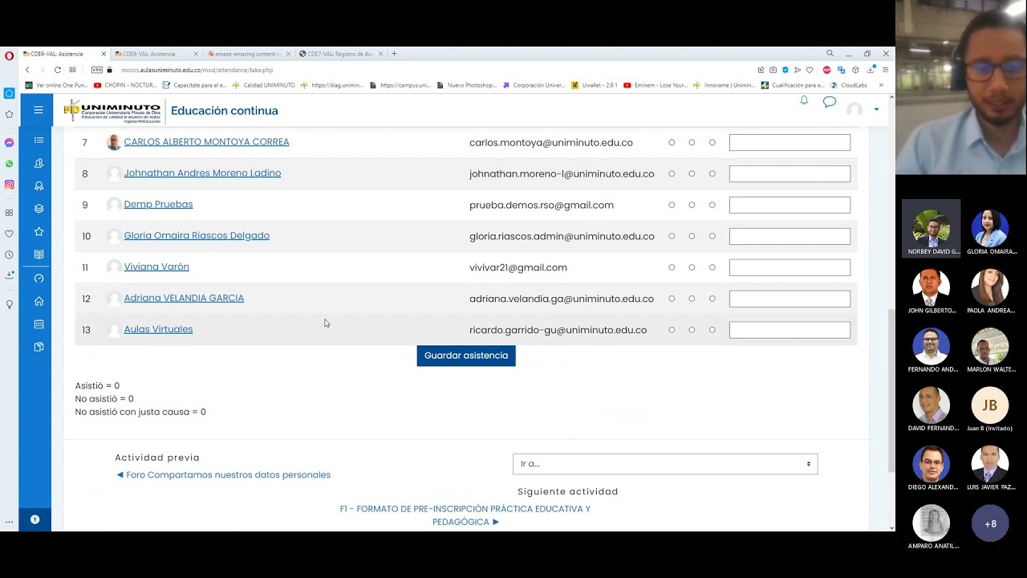The width and height of the screenshot is (1027, 578).
Task: Open Johnathan Andres Moreno Ladino link
Action: tap(202, 173)
